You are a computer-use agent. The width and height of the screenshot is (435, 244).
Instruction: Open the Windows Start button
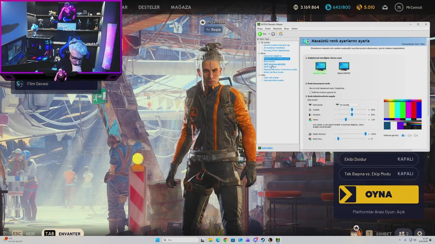[157, 240]
